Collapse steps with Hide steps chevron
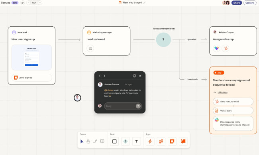This screenshot has width=259, height=155. pos(215,92)
